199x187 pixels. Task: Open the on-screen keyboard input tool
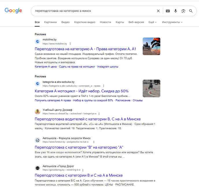168,11
